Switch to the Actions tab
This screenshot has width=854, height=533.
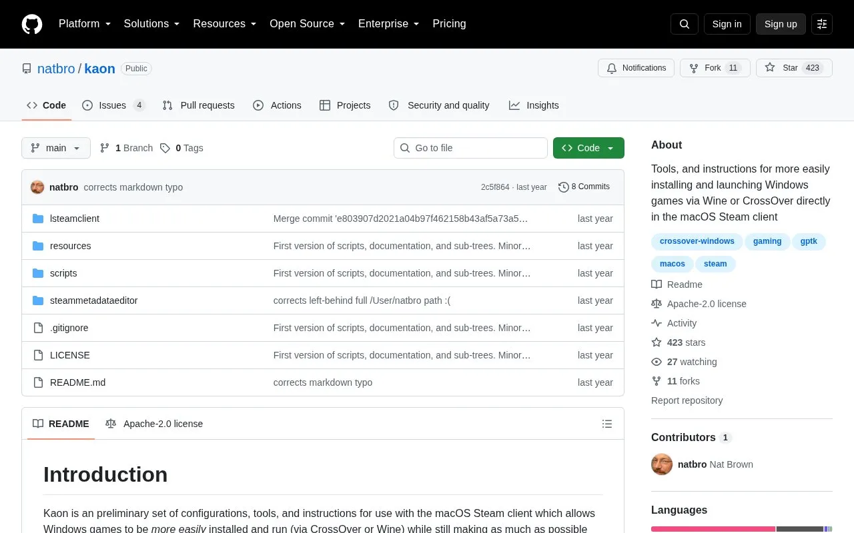(277, 105)
